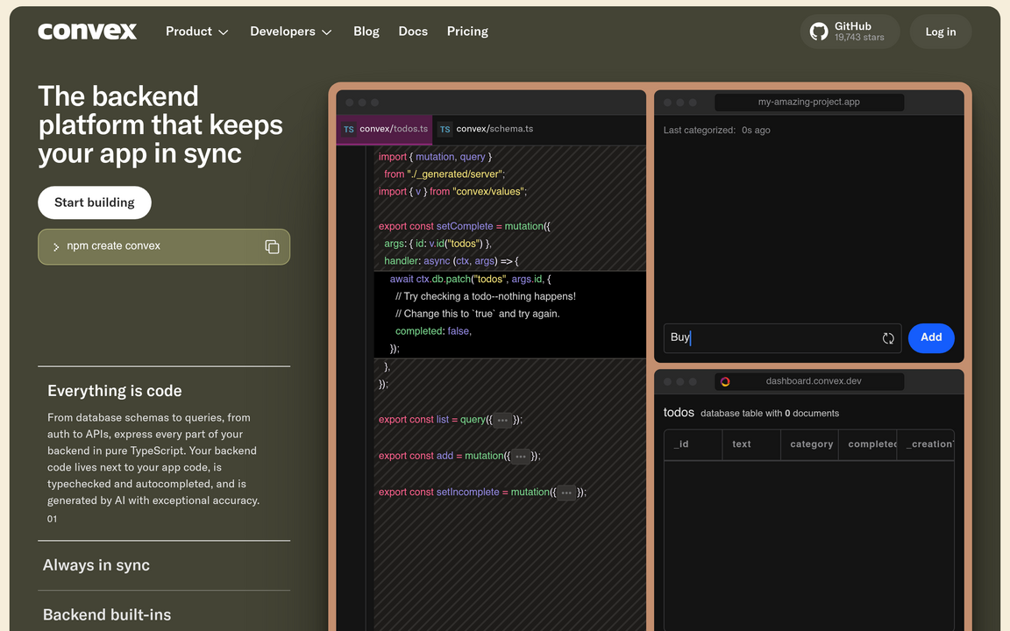
Task: Expand the collapsed add mutation code
Action: 519,456
